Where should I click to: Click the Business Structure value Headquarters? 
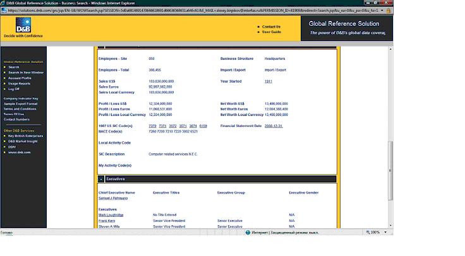[275, 59]
